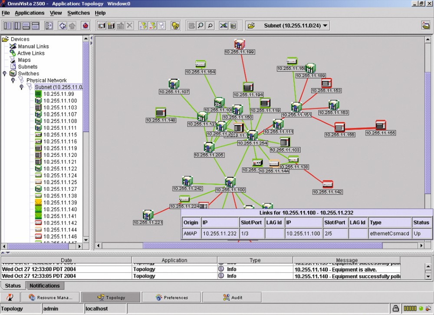This screenshot has width=434, height=315.
Task: Select 10.255.11.140 in the device tree
Action: (60, 209)
